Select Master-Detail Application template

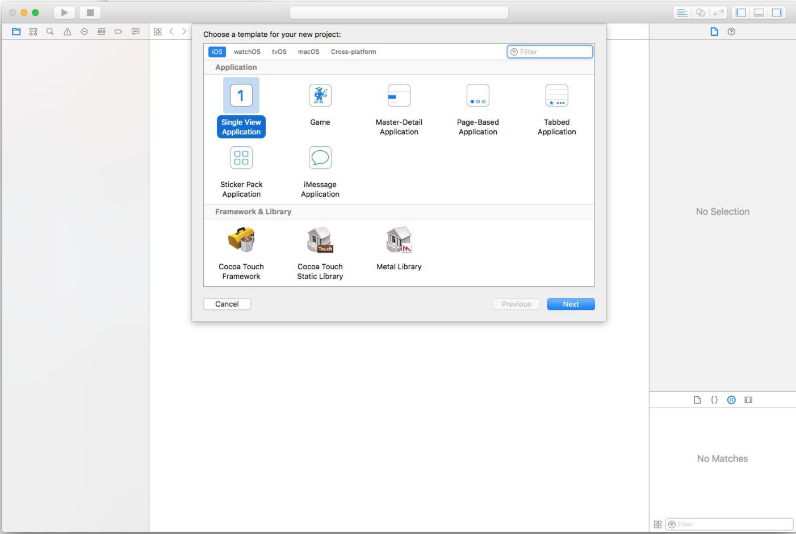coord(399,109)
